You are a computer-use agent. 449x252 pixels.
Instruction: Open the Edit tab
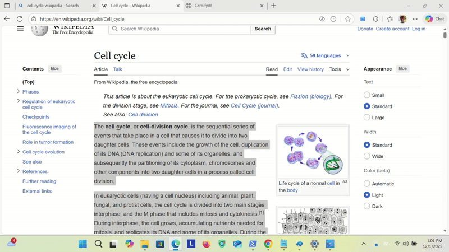(x=287, y=69)
